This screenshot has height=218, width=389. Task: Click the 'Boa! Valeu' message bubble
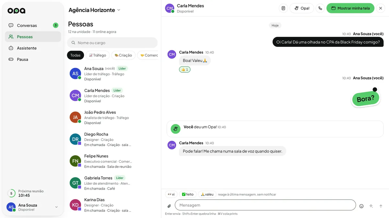(195, 60)
